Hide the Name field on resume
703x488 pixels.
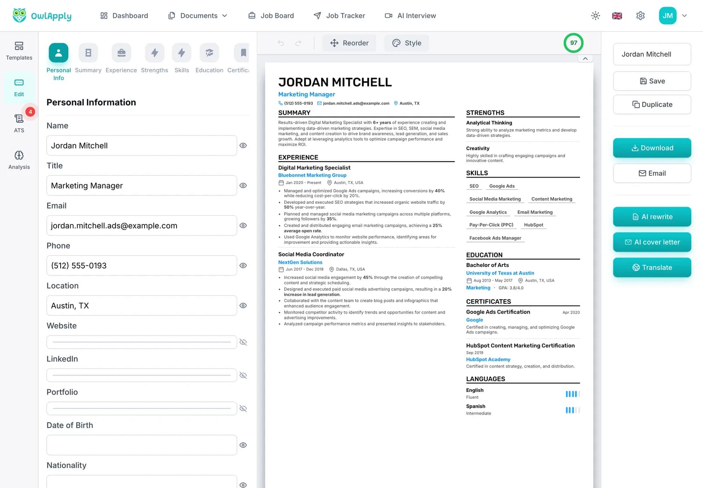pos(243,145)
